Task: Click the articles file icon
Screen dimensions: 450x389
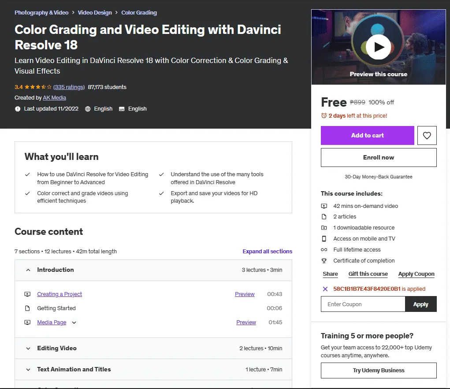Action: [324, 217]
